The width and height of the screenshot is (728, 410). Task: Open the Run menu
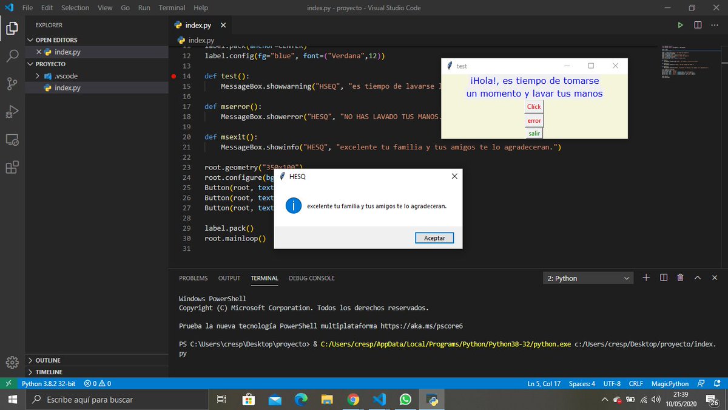point(144,8)
